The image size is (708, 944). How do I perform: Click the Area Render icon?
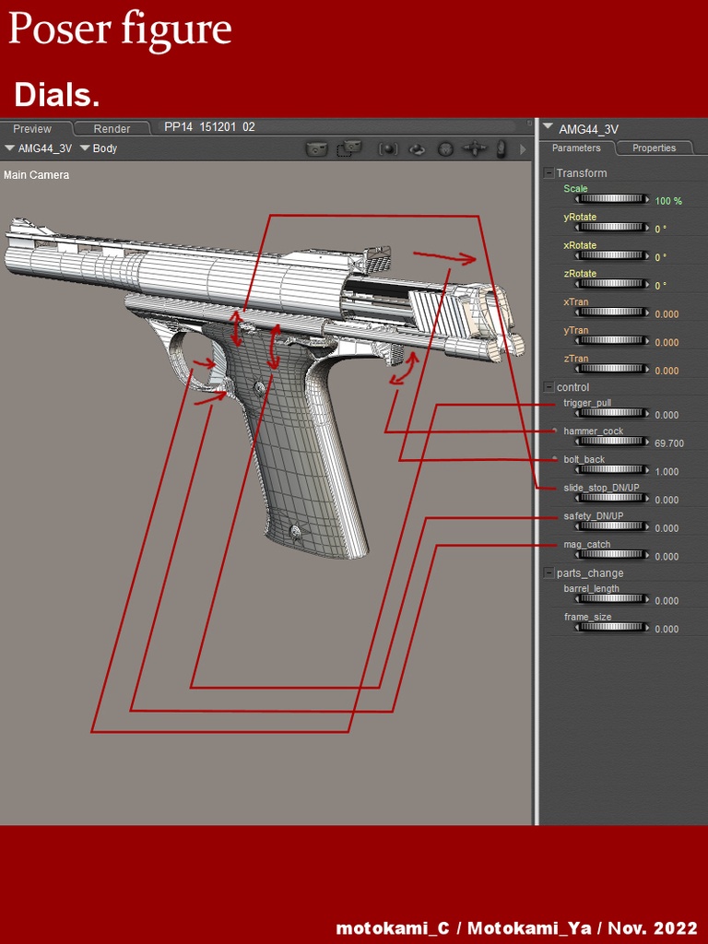pyautogui.click(x=349, y=148)
